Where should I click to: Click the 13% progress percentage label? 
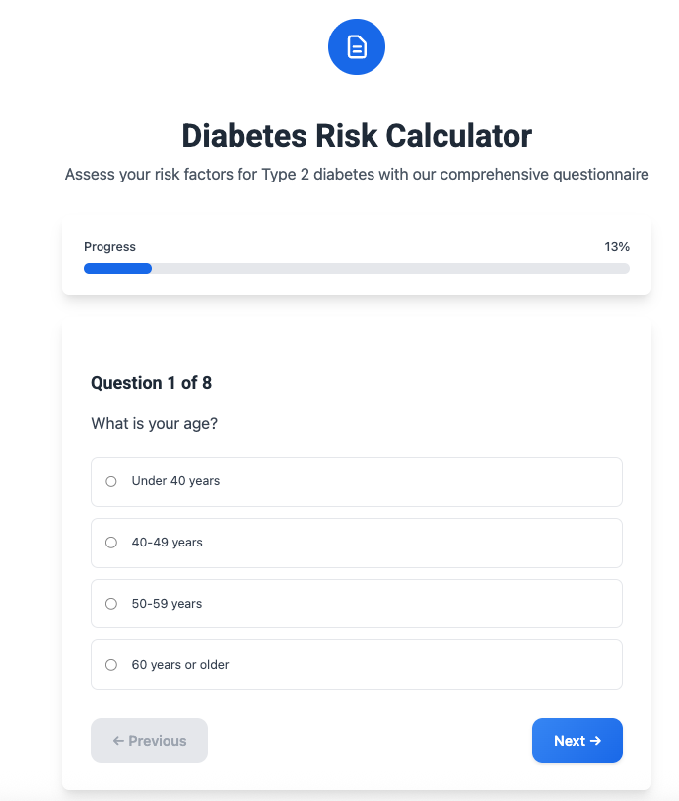pos(616,246)
